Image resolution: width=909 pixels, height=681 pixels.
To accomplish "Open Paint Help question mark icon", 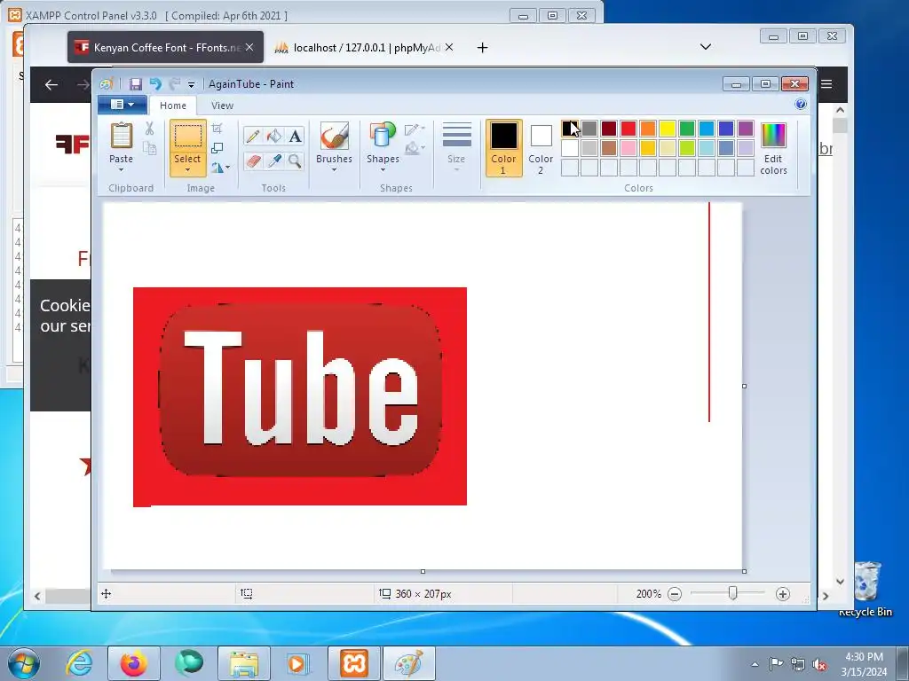I will click(x=801, y=105).
